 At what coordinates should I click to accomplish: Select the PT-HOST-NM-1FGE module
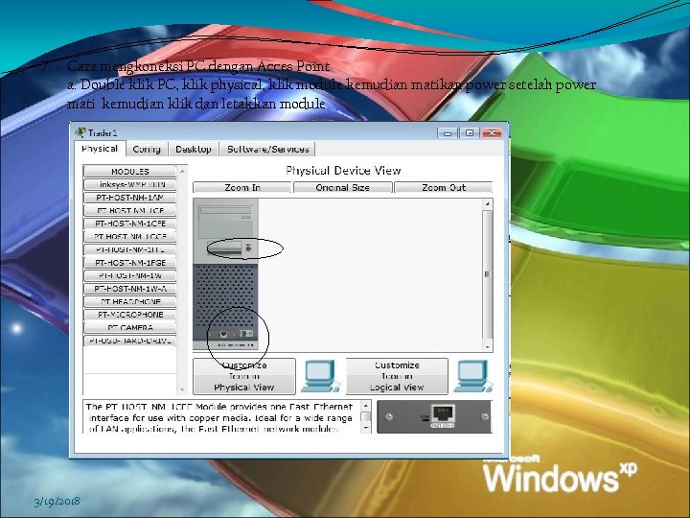(129, 263)
